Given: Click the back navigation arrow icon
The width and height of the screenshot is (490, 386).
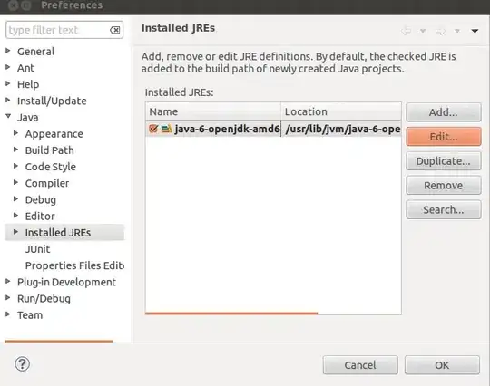Looking at the screenshot, I should click(406, 31).
